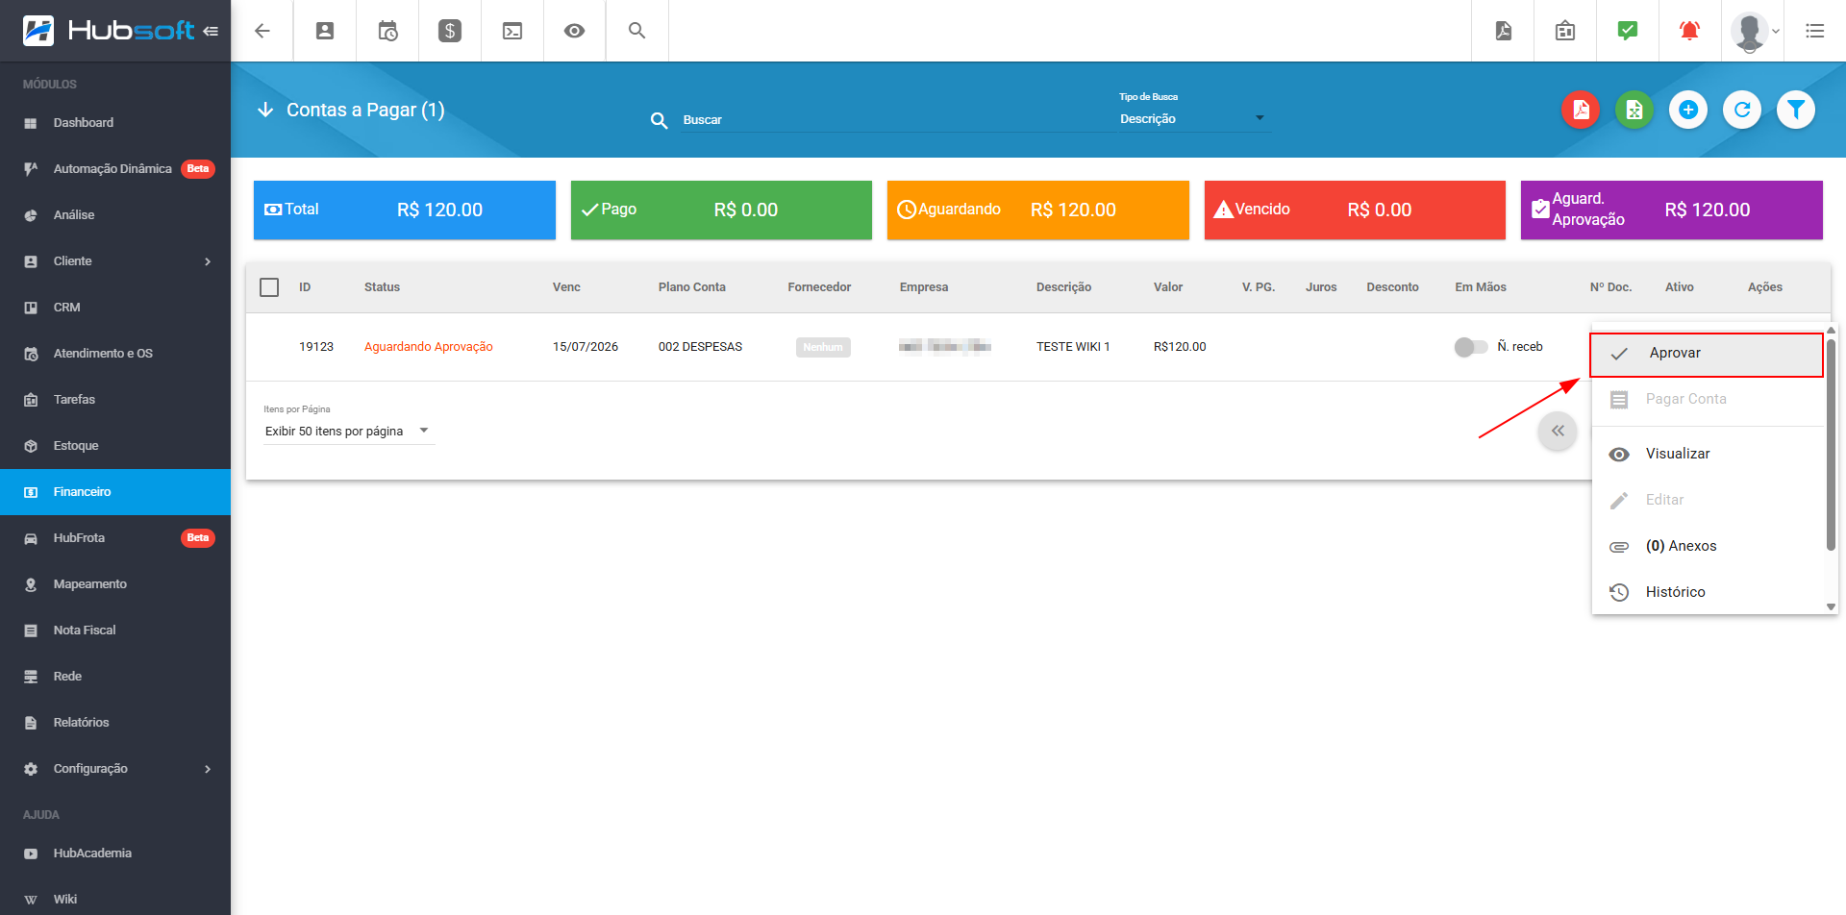The height and width of the screenshot is (915, 1846).
Task: Select Aprovar in the actions menu
Action: pos(1707,354)
